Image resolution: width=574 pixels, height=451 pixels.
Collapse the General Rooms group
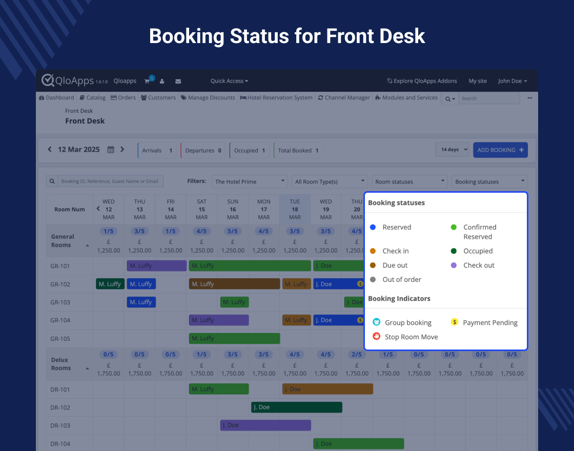point(87,245)
